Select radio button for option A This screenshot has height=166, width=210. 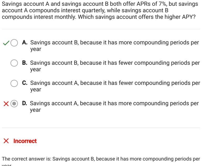tap(14, 43)
